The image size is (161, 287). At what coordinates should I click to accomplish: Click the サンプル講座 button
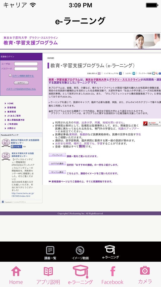coord(57,172)
